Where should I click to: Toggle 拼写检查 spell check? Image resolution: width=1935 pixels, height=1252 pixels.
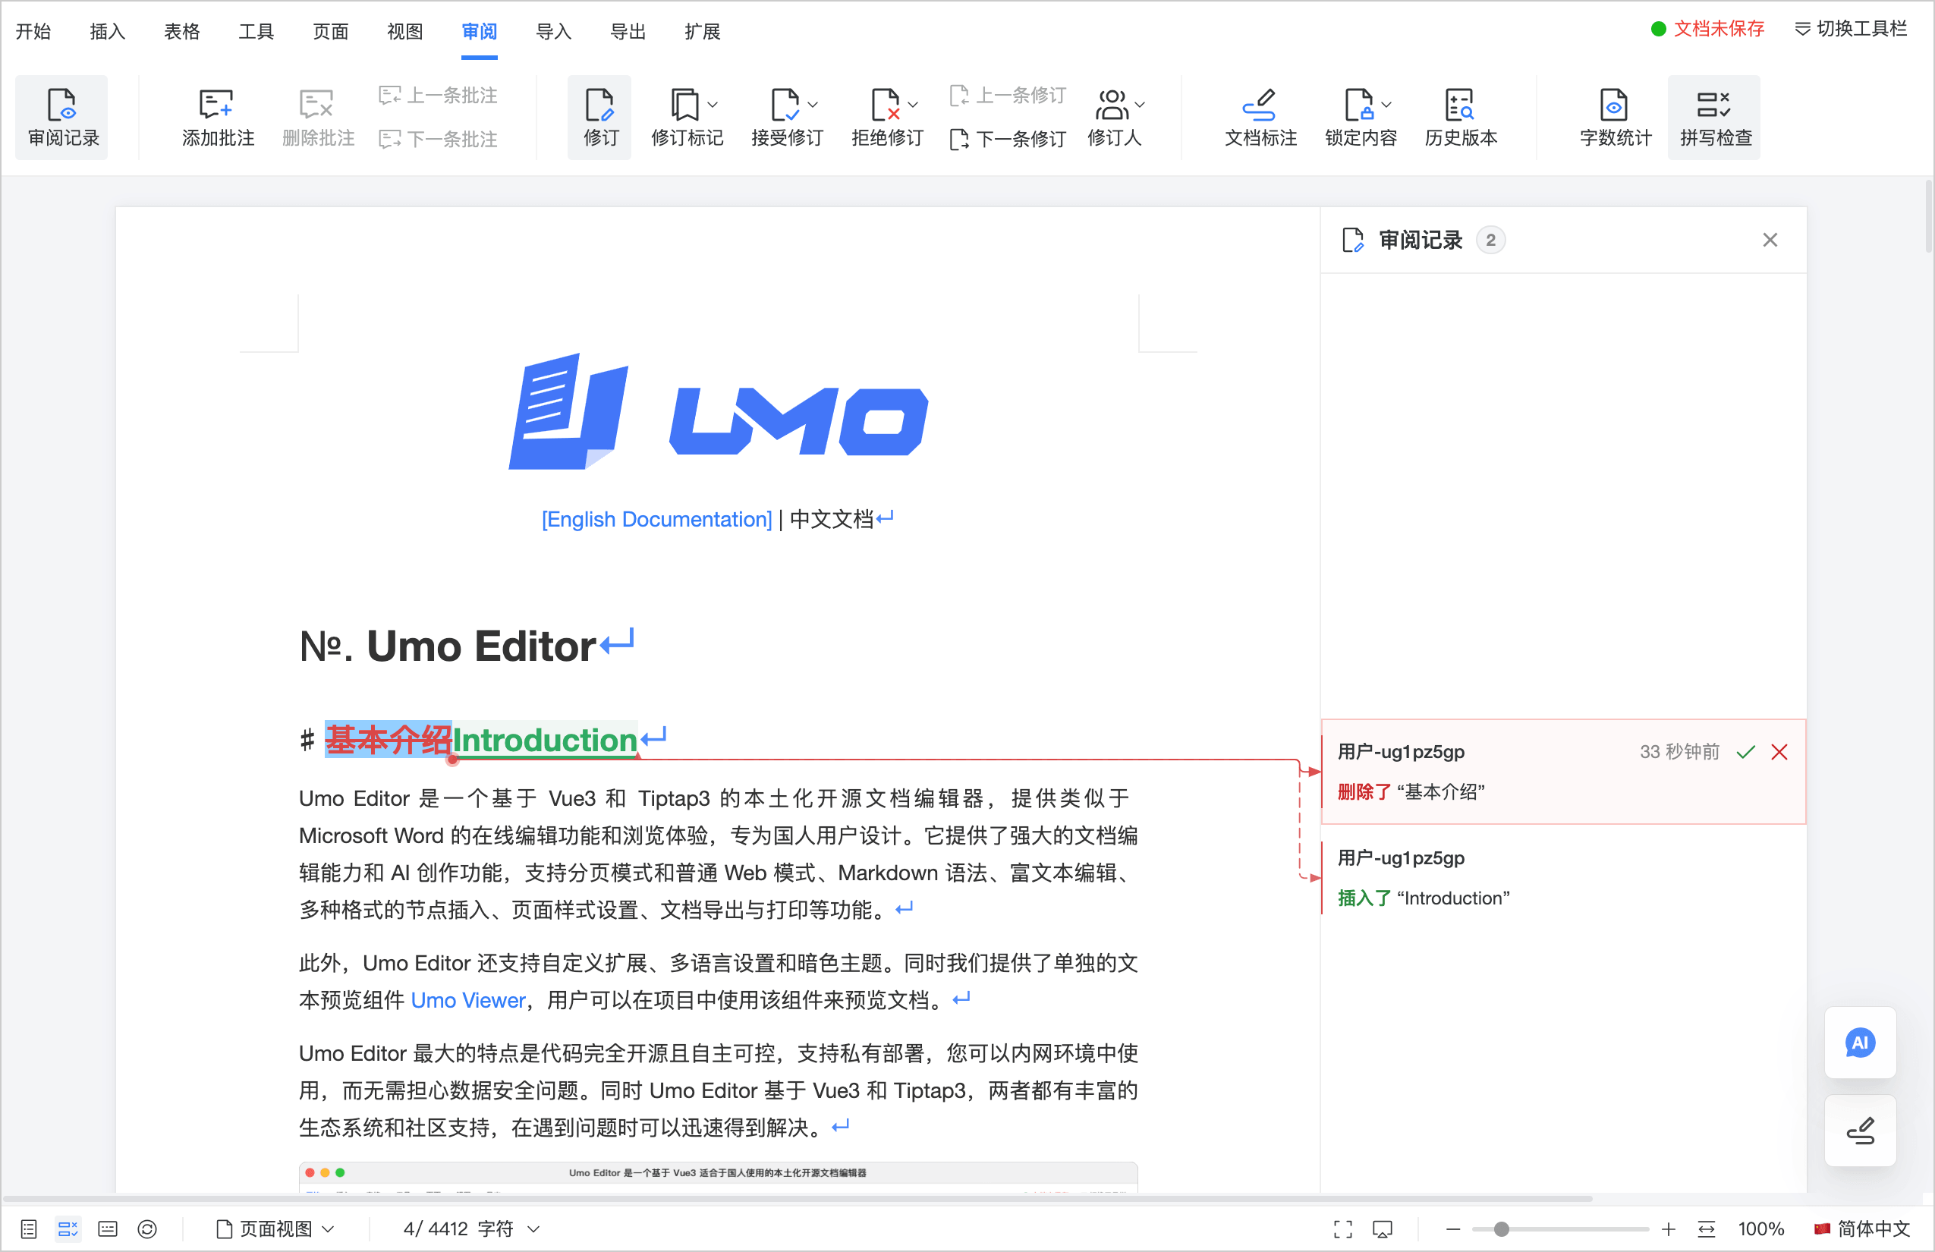click(1715, 117)
